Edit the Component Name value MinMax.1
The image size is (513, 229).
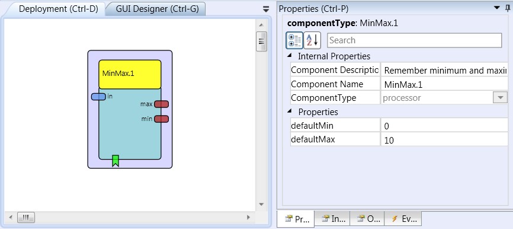point(444,84)
